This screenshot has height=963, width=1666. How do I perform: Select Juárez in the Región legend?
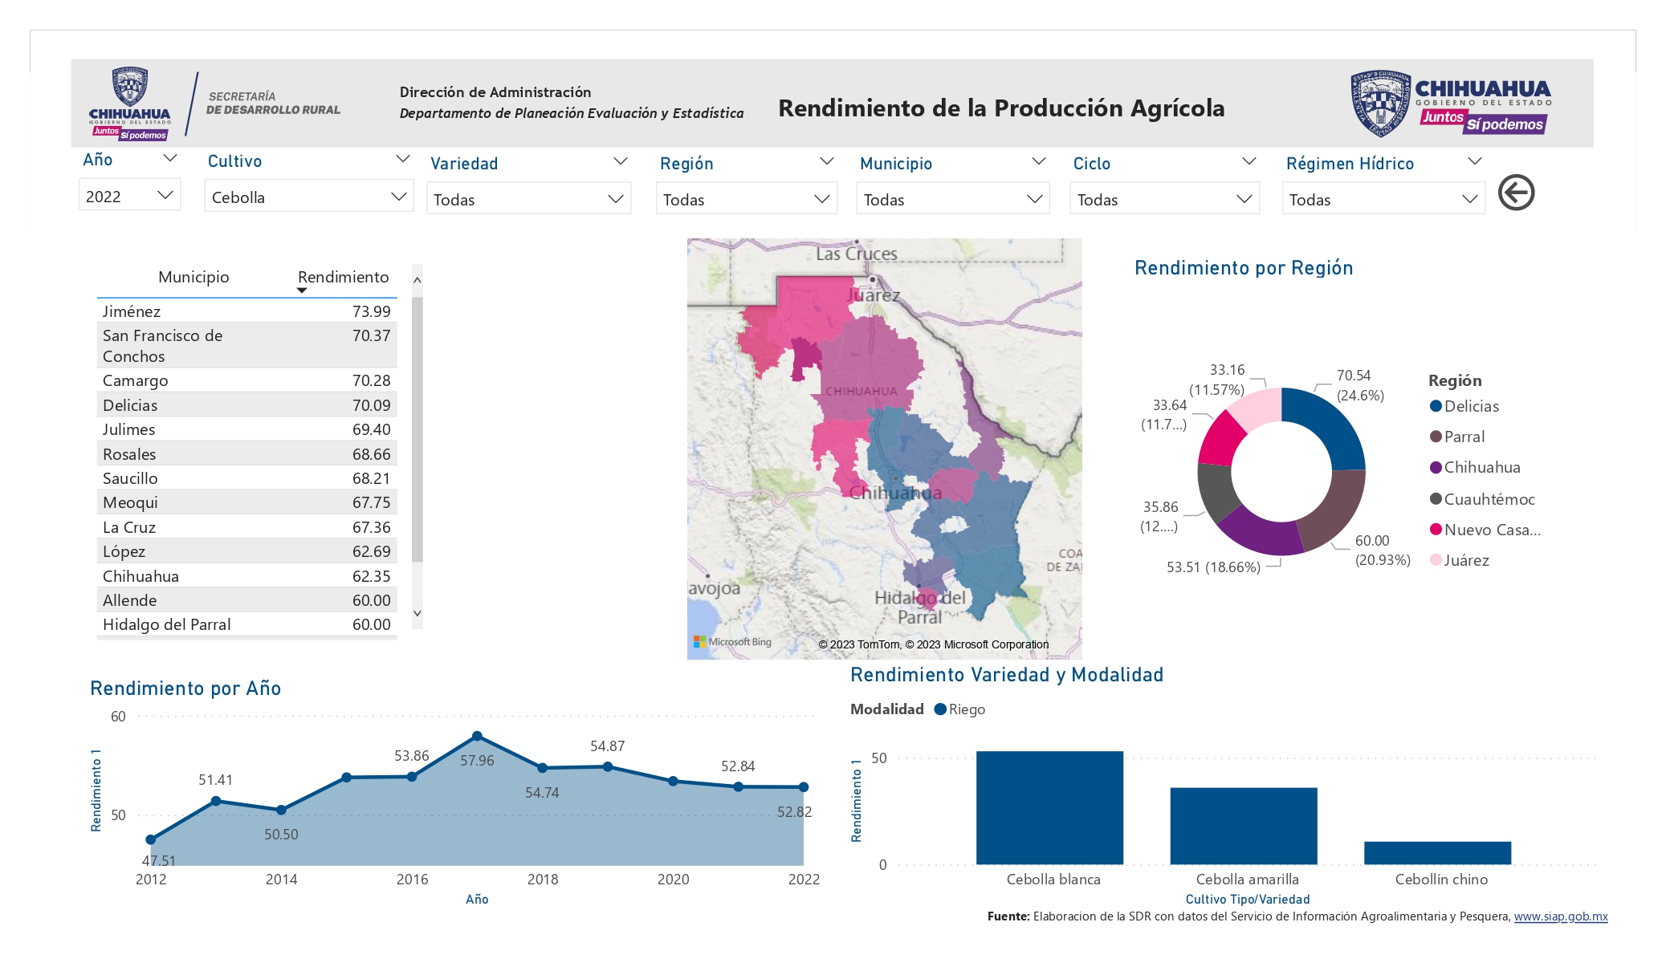pos(1460,560)
